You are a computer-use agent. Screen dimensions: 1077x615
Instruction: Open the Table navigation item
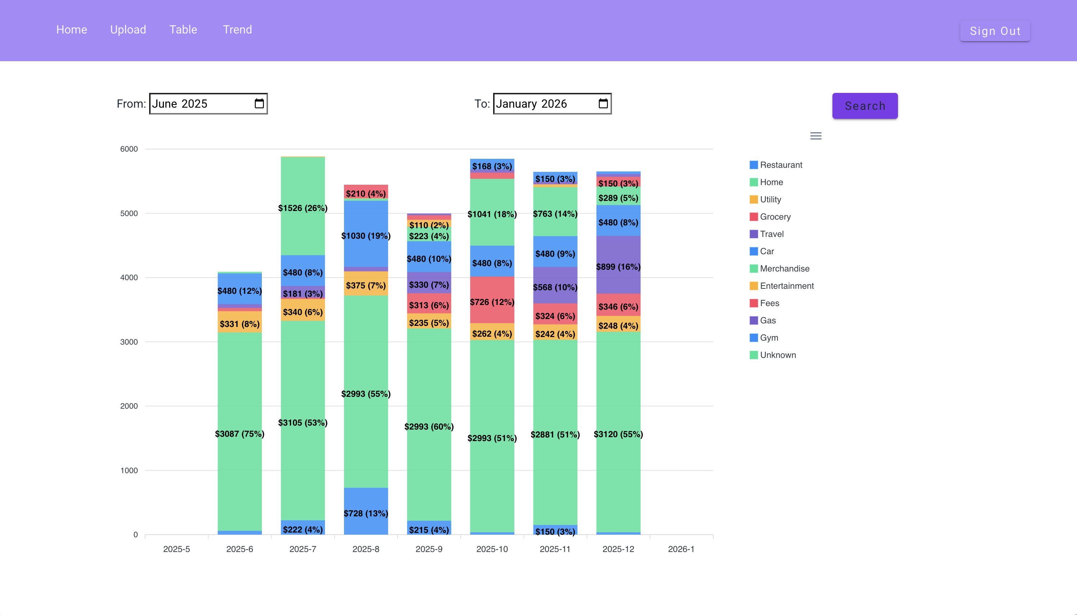pyautogui.click(x=183, y=30)
